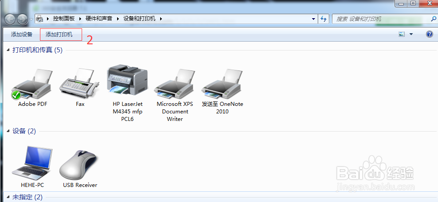Click the 打印机和传真 (5) group header

37,50
